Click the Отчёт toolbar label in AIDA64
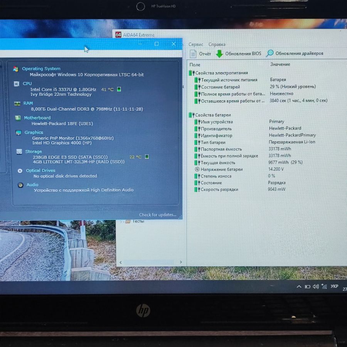Viewport: 347px width, 347px height. click(205, 54)
